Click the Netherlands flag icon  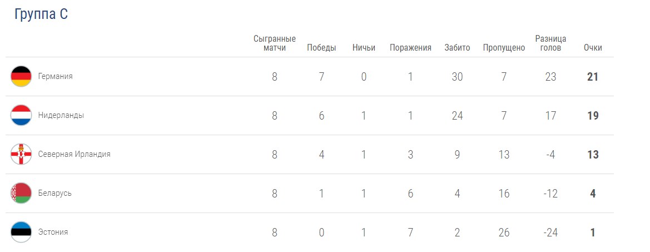tap(21, 115)
